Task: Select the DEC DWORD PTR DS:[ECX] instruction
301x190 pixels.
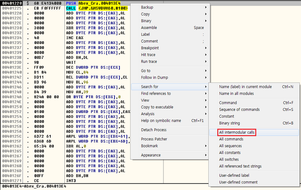Action: 93,67
